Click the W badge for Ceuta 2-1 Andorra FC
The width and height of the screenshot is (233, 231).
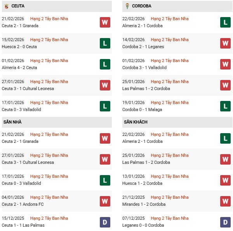pyautogui.click(x=105, y=201)
